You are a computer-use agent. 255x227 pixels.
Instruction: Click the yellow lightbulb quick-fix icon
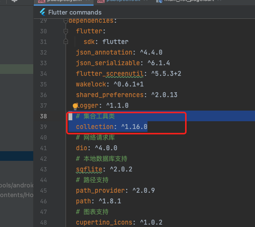click(x=75, y=107)
